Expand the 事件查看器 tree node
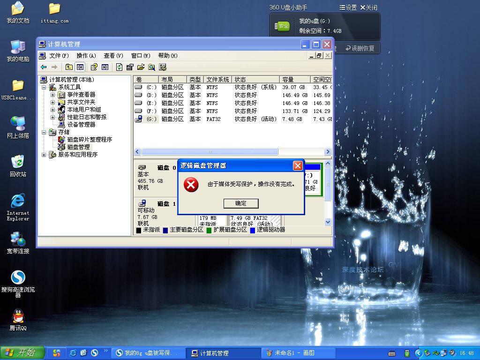 (52, 95)
